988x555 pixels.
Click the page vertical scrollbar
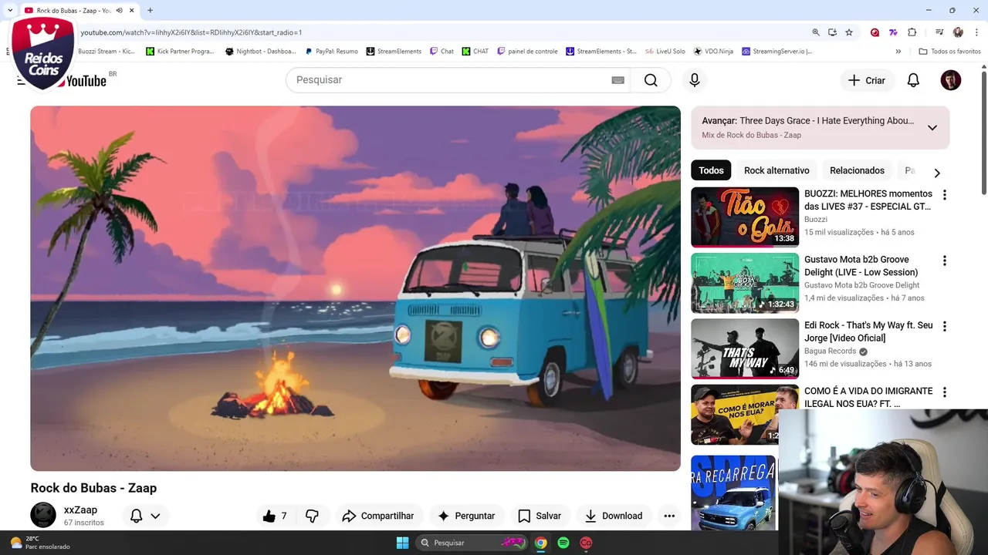tap(984, 133)
